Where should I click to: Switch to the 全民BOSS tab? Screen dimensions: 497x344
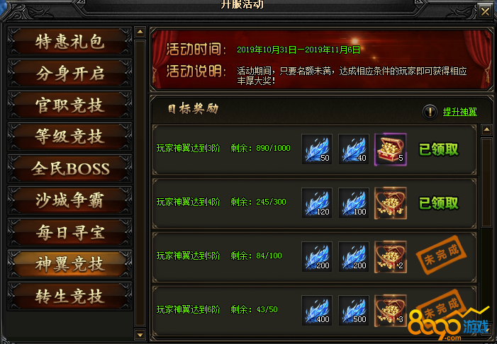(69, 168)
